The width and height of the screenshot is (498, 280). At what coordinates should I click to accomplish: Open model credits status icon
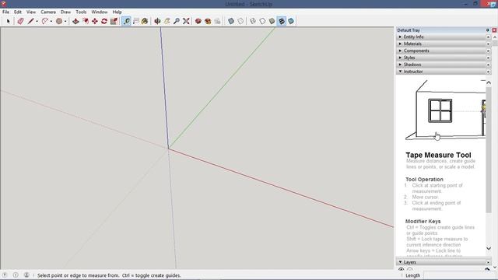coord(16,275)
